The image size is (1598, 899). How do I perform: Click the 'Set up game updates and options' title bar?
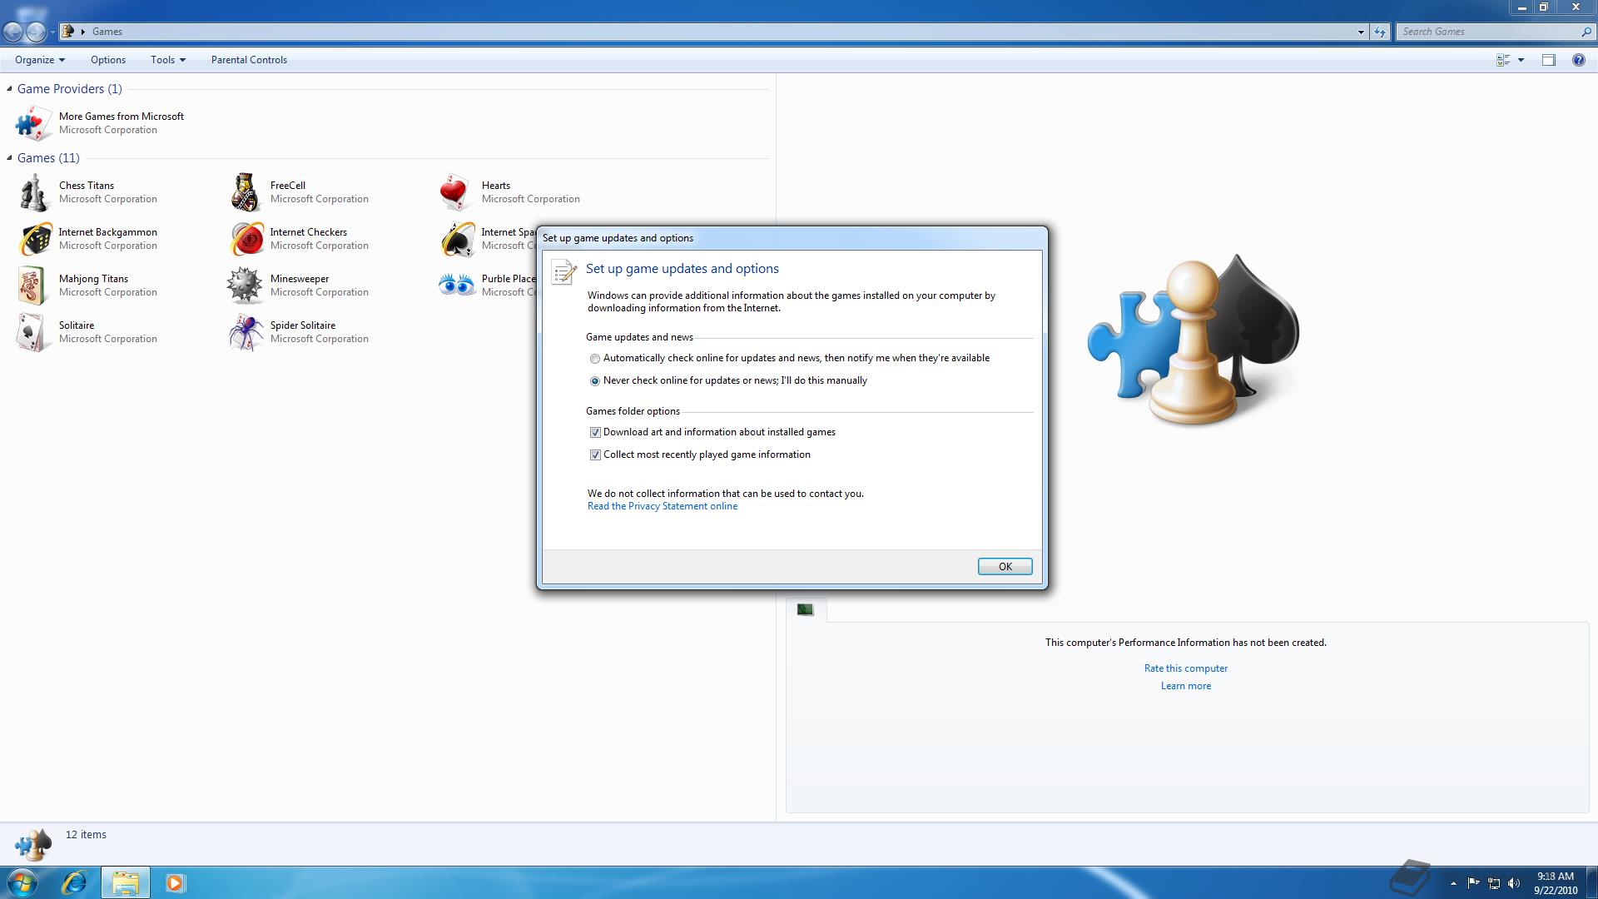[791, 238]
